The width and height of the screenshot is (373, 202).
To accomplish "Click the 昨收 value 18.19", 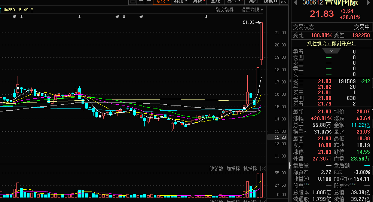I will coord(363,145).
